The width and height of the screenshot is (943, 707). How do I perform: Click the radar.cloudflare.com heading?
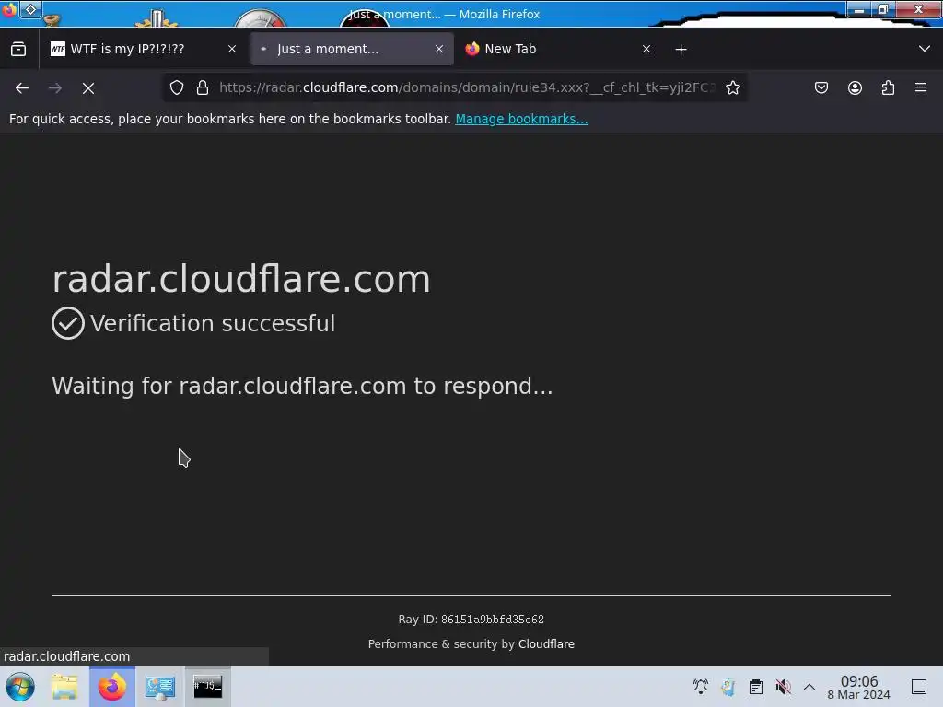coord(241,280)
